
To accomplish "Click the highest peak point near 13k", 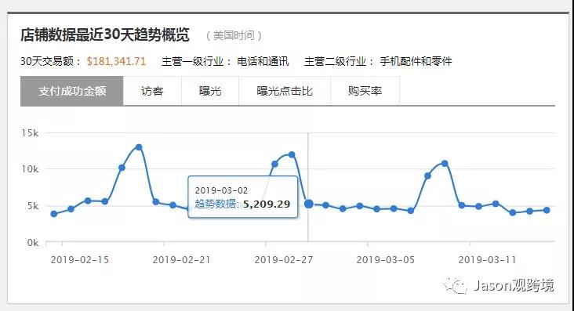I will 139,147.
